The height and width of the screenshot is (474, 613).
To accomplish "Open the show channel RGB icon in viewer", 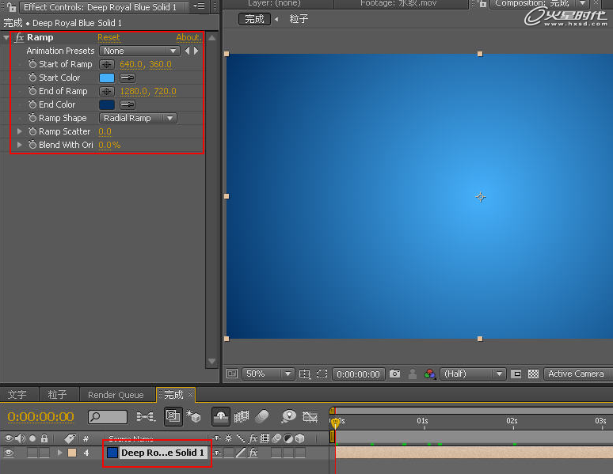I will pyautogui.click(x=430, y=374).
